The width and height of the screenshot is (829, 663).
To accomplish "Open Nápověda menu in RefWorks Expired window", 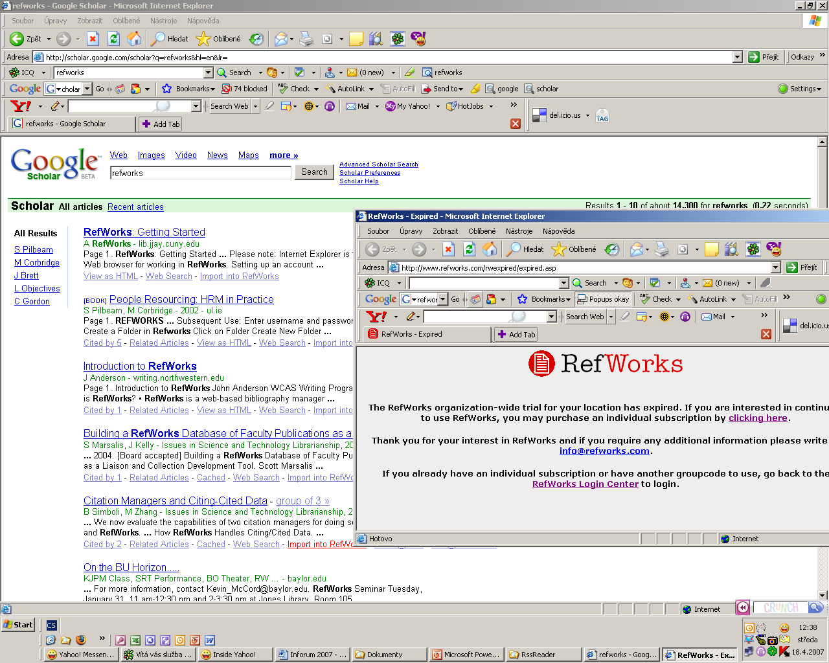I will click(559, 231).
